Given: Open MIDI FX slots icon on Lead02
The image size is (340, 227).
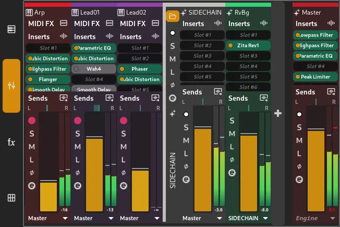Looking at the screenshot, I should coord(155,23).
